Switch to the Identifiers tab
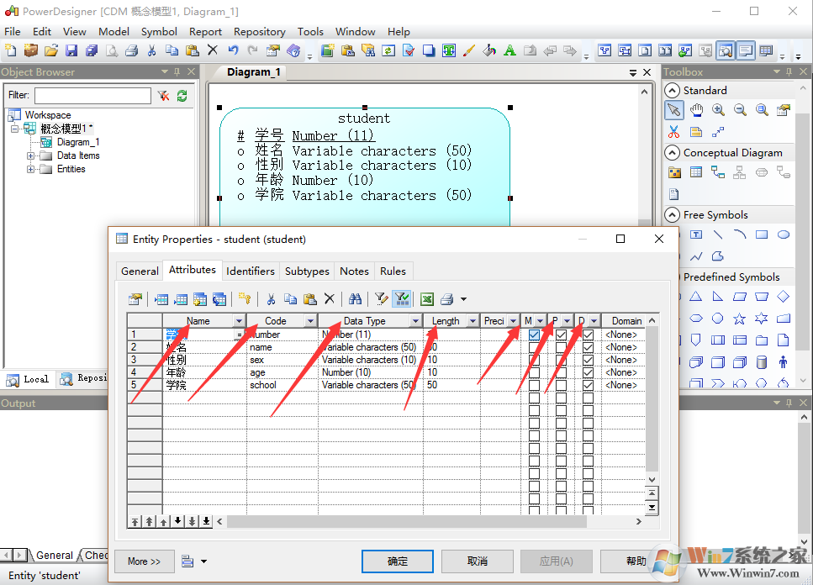This screenshot has height=585, width=813. click(251, 271)
